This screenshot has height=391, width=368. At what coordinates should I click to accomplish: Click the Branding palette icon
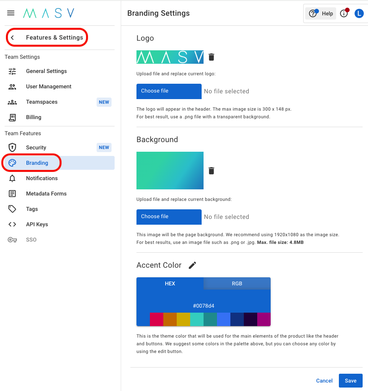(x=12, y=162)
